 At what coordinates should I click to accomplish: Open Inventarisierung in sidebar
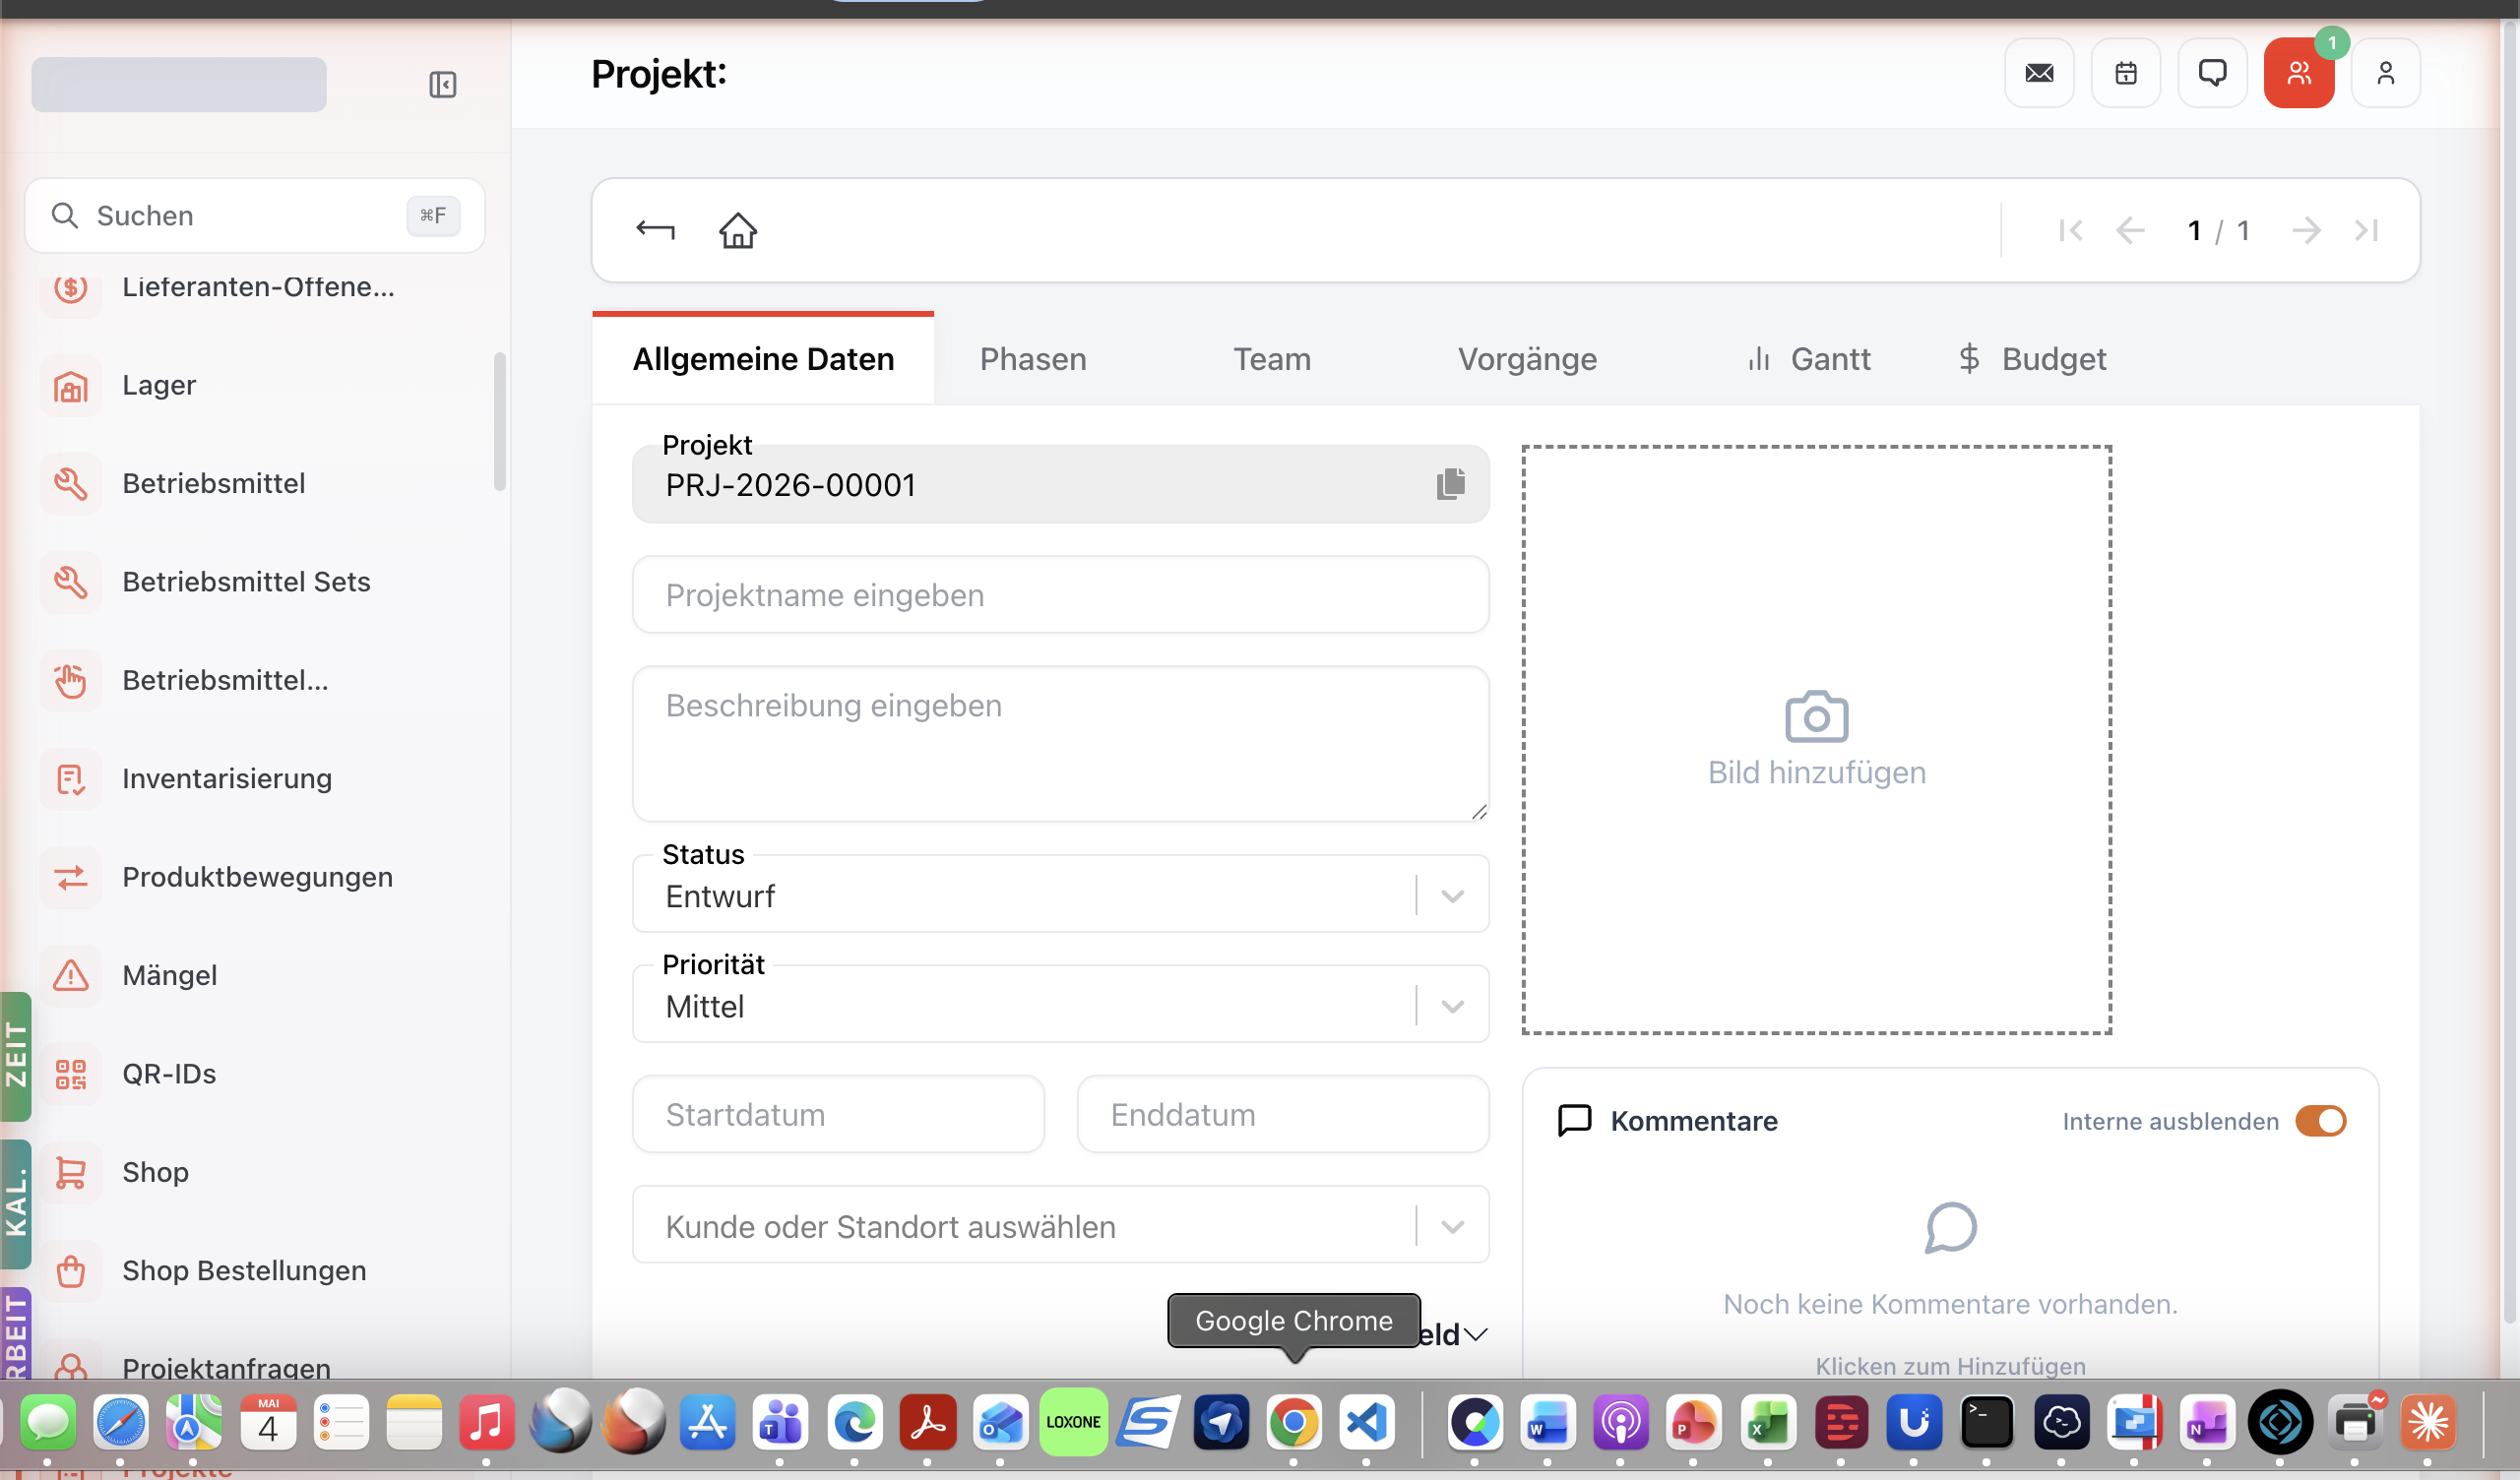pos(255,779)
